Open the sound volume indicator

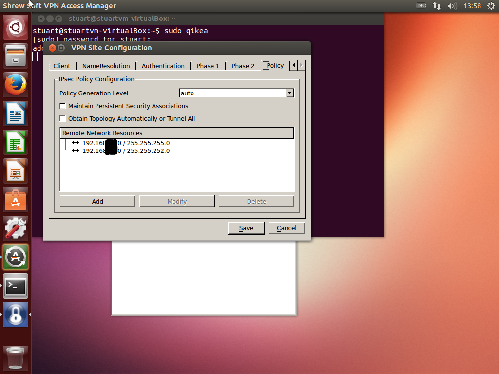click(x=452, y=6)
